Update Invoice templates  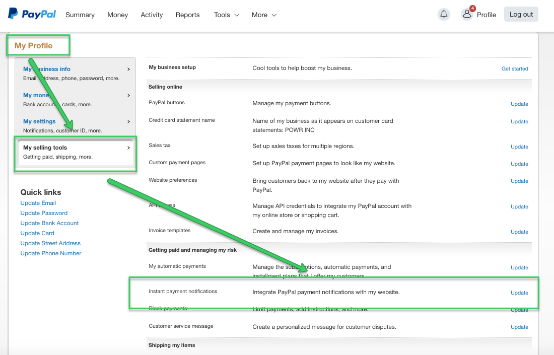519,232
